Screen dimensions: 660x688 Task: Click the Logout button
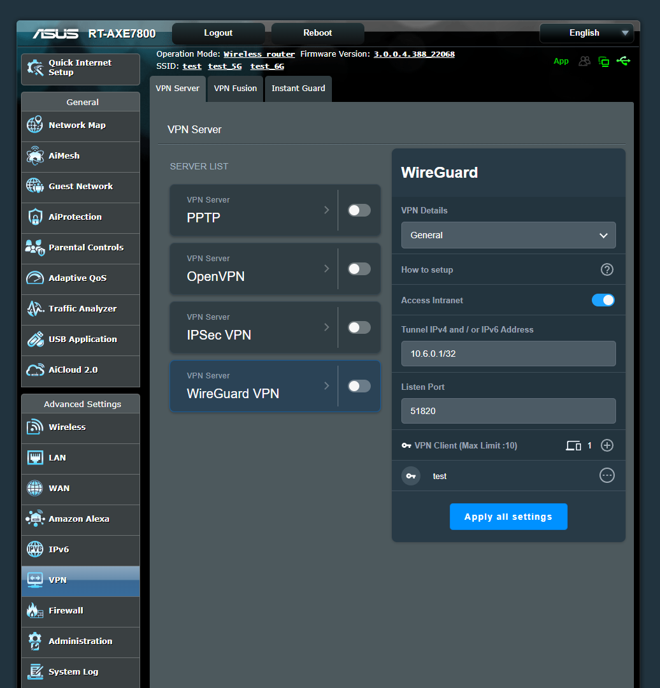[x=218, y=33]
